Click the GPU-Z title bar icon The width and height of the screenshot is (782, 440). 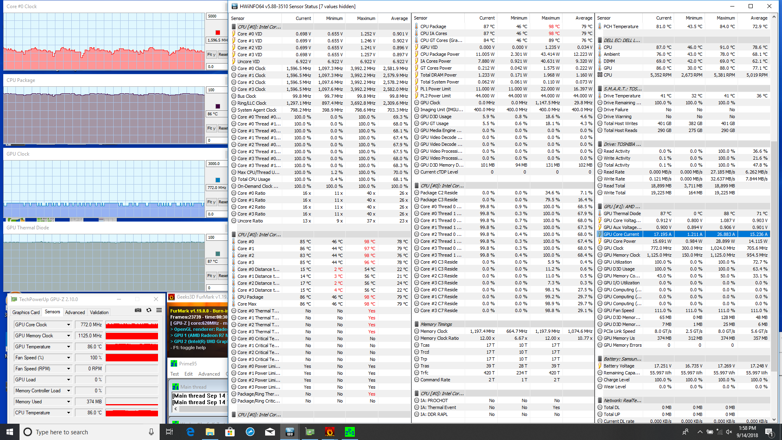[14, 299]
